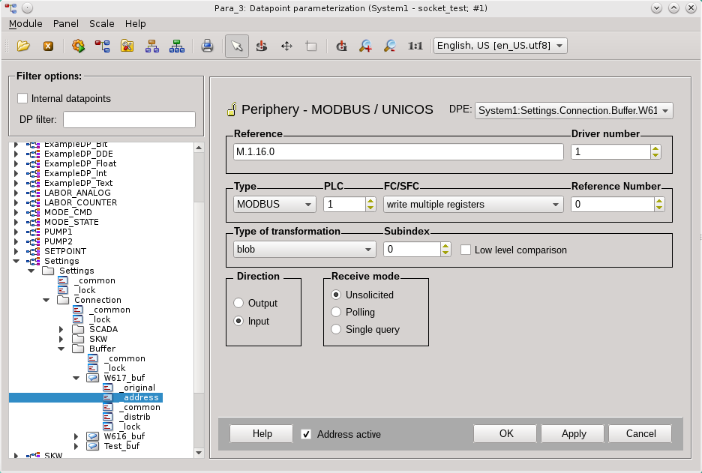Image resolution: width=702 pixels, height=473 pixels.
Task: Open the Module menu
Action: (25, 23)
